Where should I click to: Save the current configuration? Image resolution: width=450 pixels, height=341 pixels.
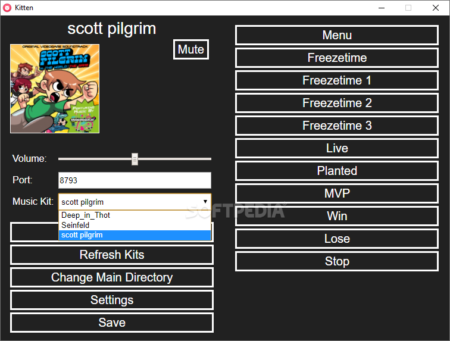click(x=112, y=323)
